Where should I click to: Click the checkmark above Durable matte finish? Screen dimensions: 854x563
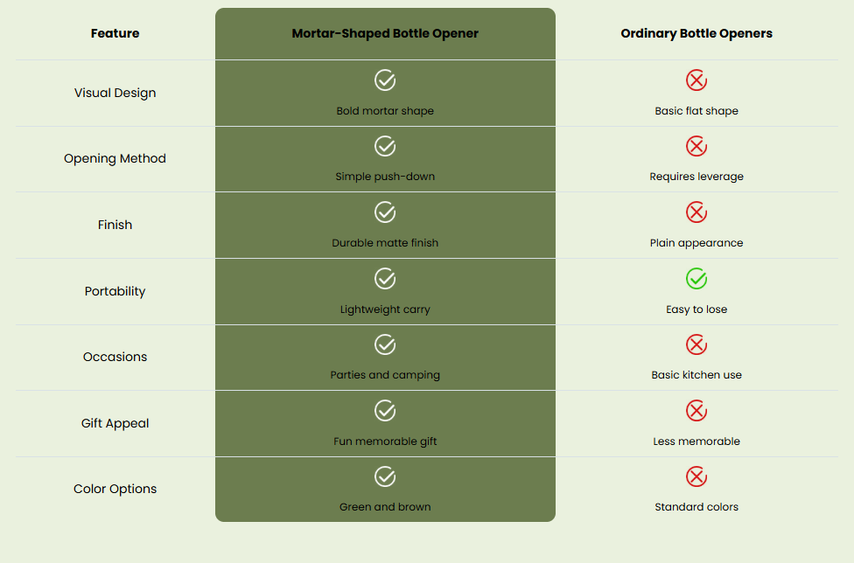385,212
